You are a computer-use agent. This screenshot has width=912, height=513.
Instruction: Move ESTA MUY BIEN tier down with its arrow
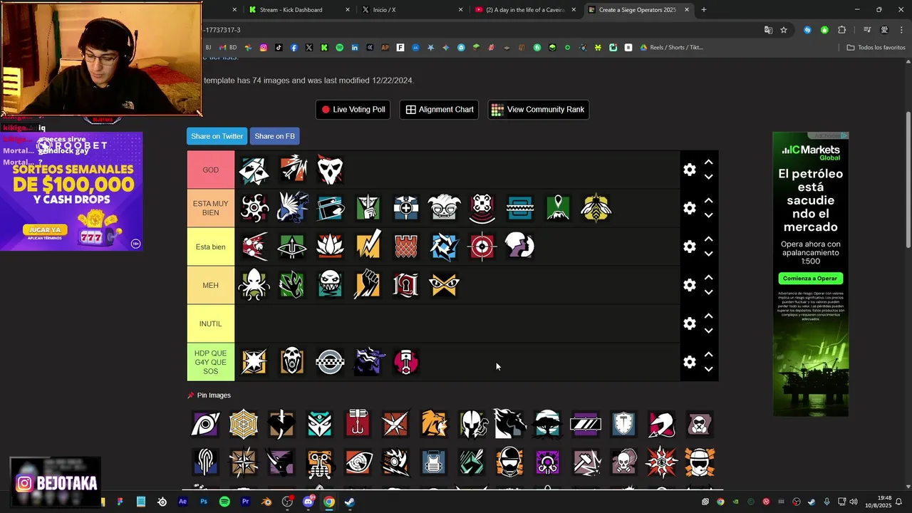click(709, 216)
